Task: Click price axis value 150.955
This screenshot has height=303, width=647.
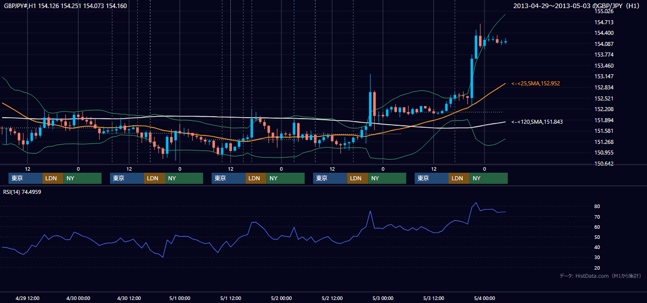Action: click(604, 153)
